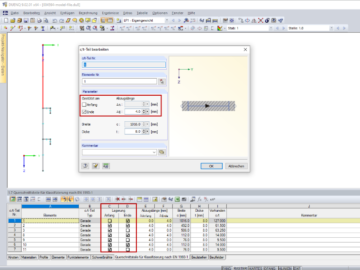Click the Elemente Nr. input field

pyautogui.click(x=119, y=81)
